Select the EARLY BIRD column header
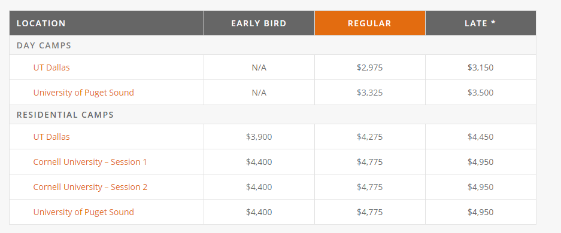Screen dimensions: 561x233 click(x=259, y=23)
